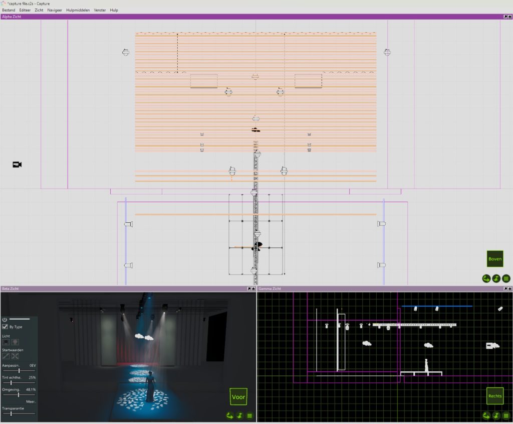Click the first Startwaarden diagonal line icon
The width and height of the screenshot is (513, 424).
pyautogui.click(x=6, y=356)
